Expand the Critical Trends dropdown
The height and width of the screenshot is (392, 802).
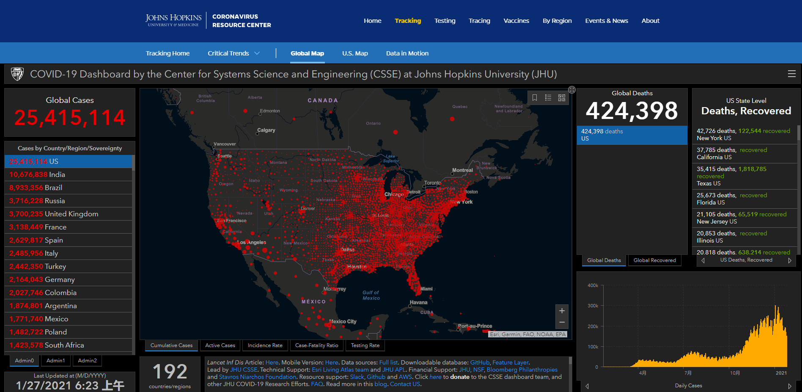coord(233,53)
